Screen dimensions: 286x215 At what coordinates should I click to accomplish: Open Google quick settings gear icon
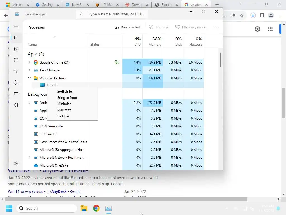[257, 29]
